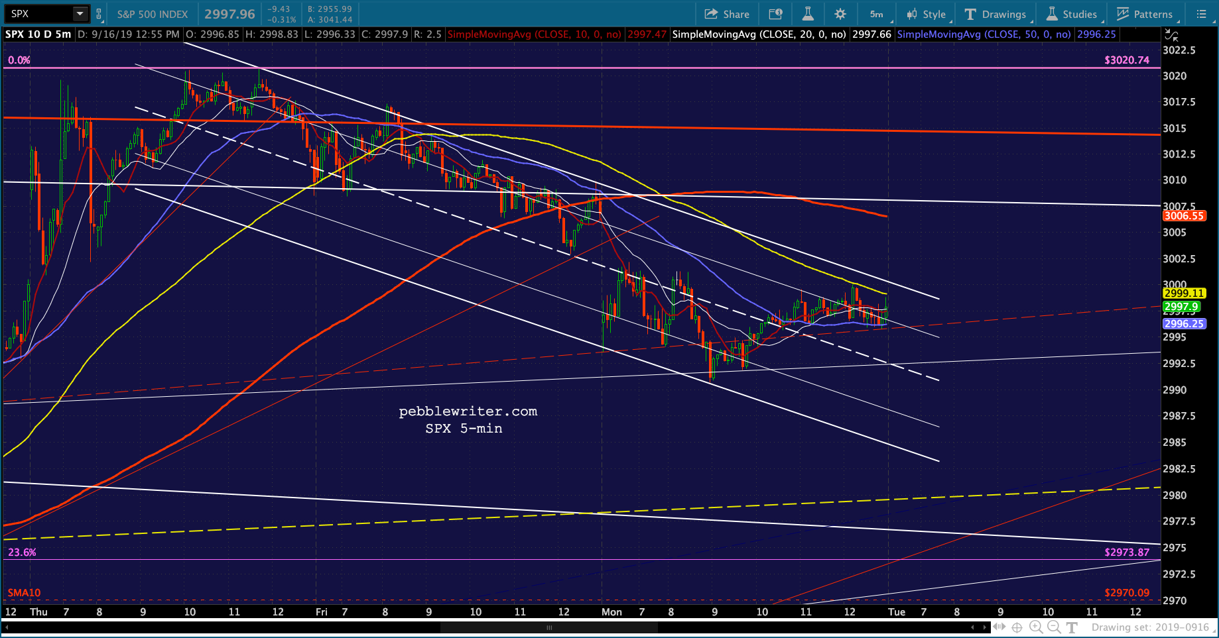The image size is (1219, 638).
Task: Click the $3020.74 Fibonacci level label
Action: (x=1127, y=60)
